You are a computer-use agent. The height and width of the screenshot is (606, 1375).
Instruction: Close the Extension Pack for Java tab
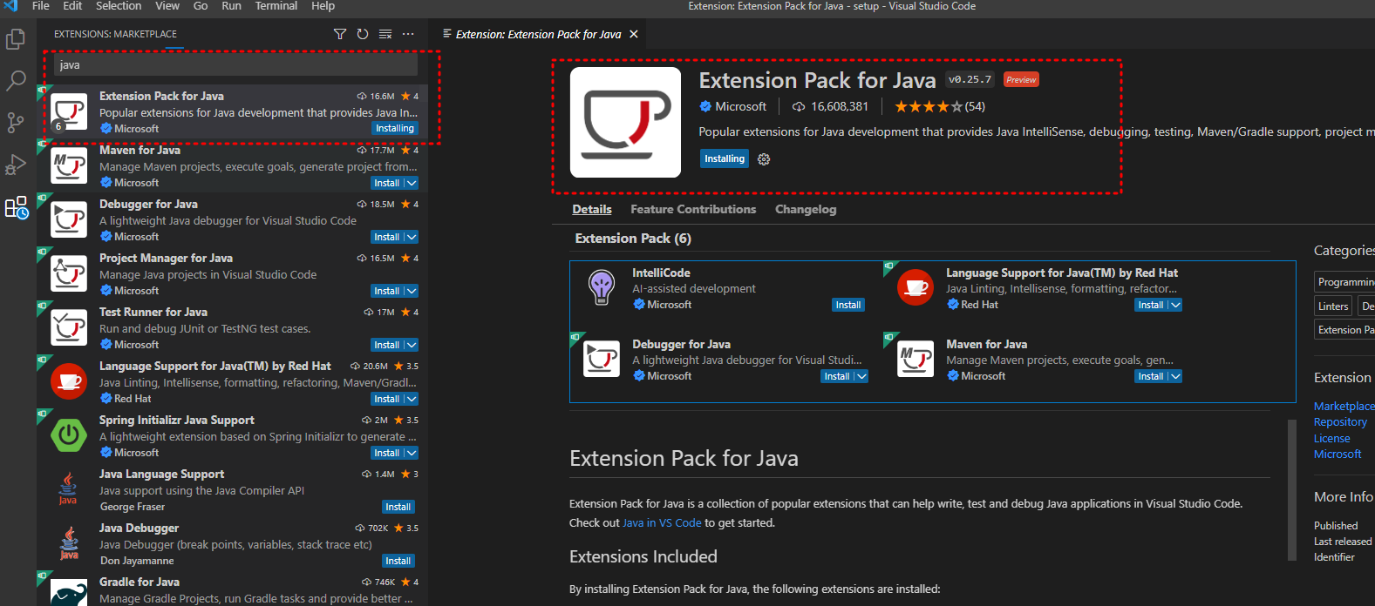[634, 34]
